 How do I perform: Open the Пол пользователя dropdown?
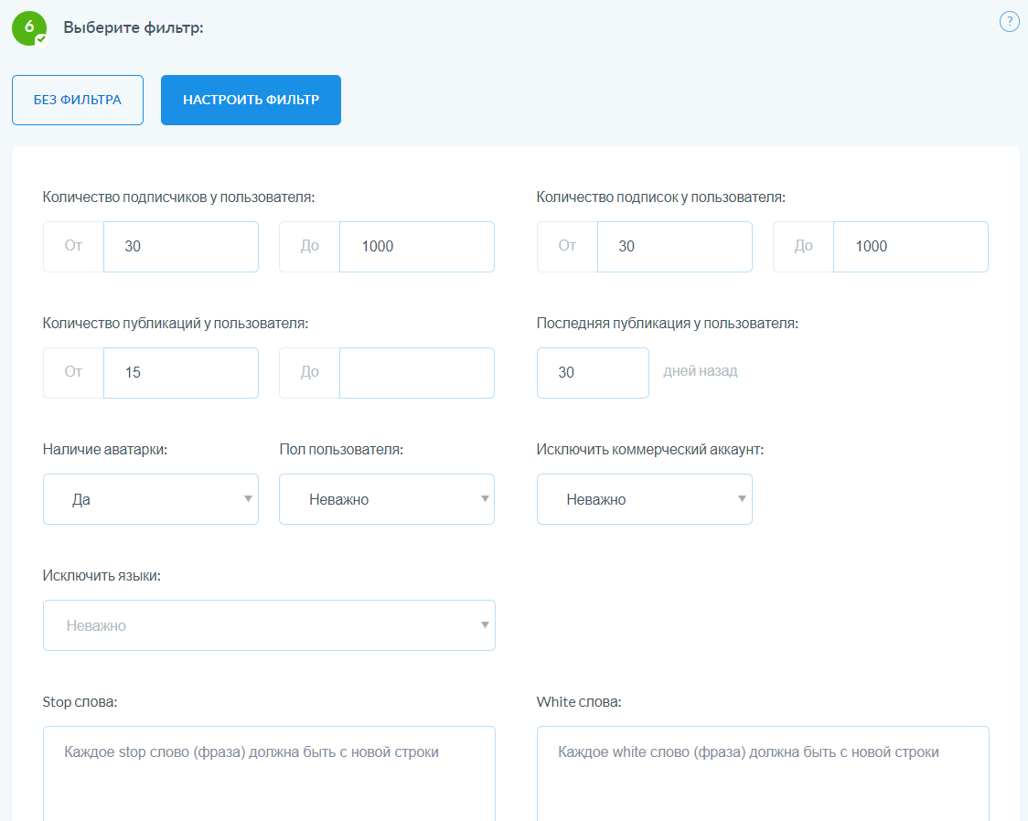tap(387, 499)
